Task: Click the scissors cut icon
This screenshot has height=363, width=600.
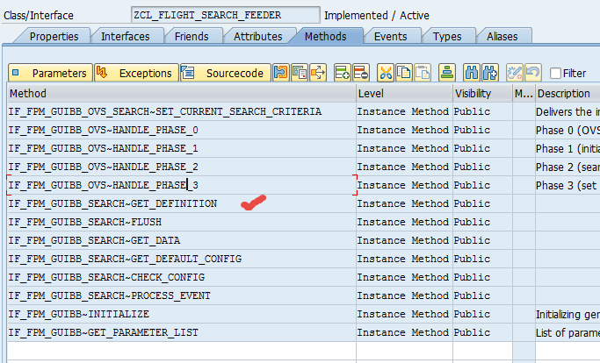Action: [386, 73]
